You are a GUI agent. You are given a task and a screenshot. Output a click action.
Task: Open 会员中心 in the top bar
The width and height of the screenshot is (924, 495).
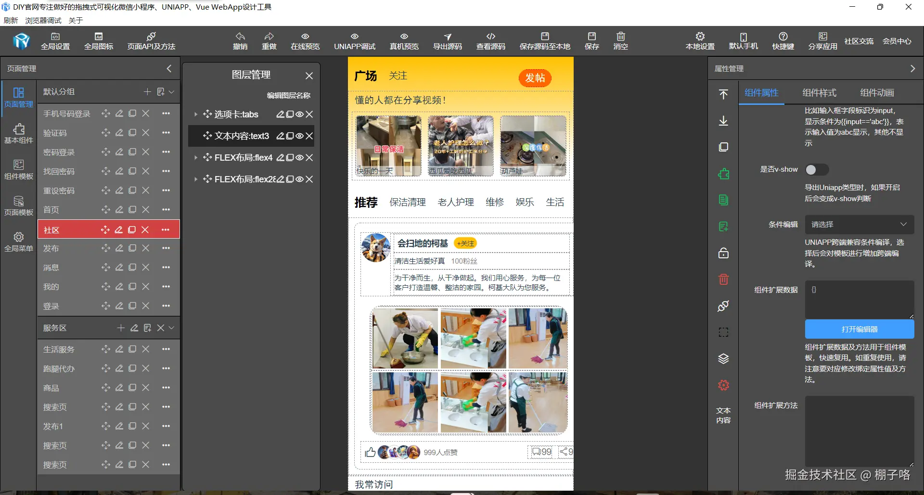(897, 41)
